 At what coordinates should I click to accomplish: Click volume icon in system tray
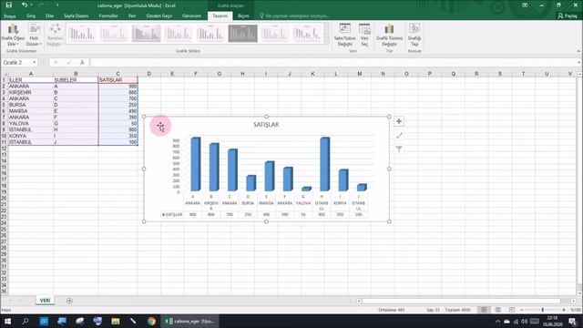coord(525,322)
